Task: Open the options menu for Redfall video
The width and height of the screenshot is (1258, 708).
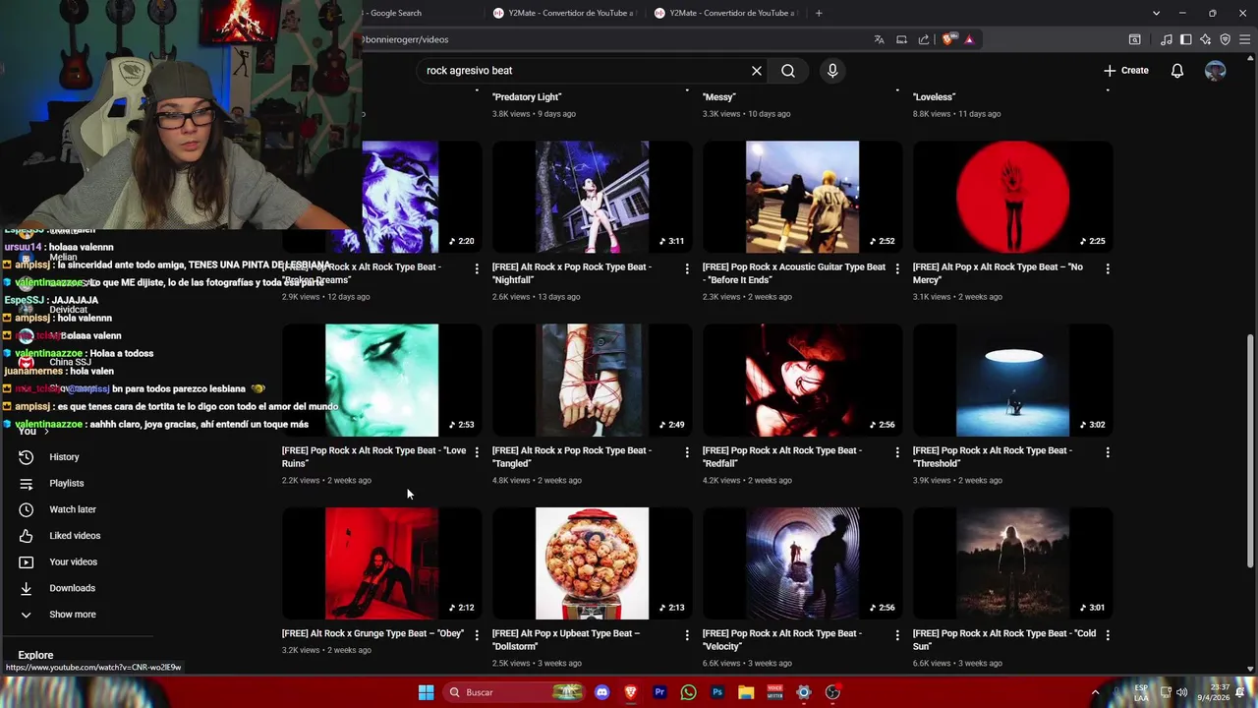Action: point(897,452)
